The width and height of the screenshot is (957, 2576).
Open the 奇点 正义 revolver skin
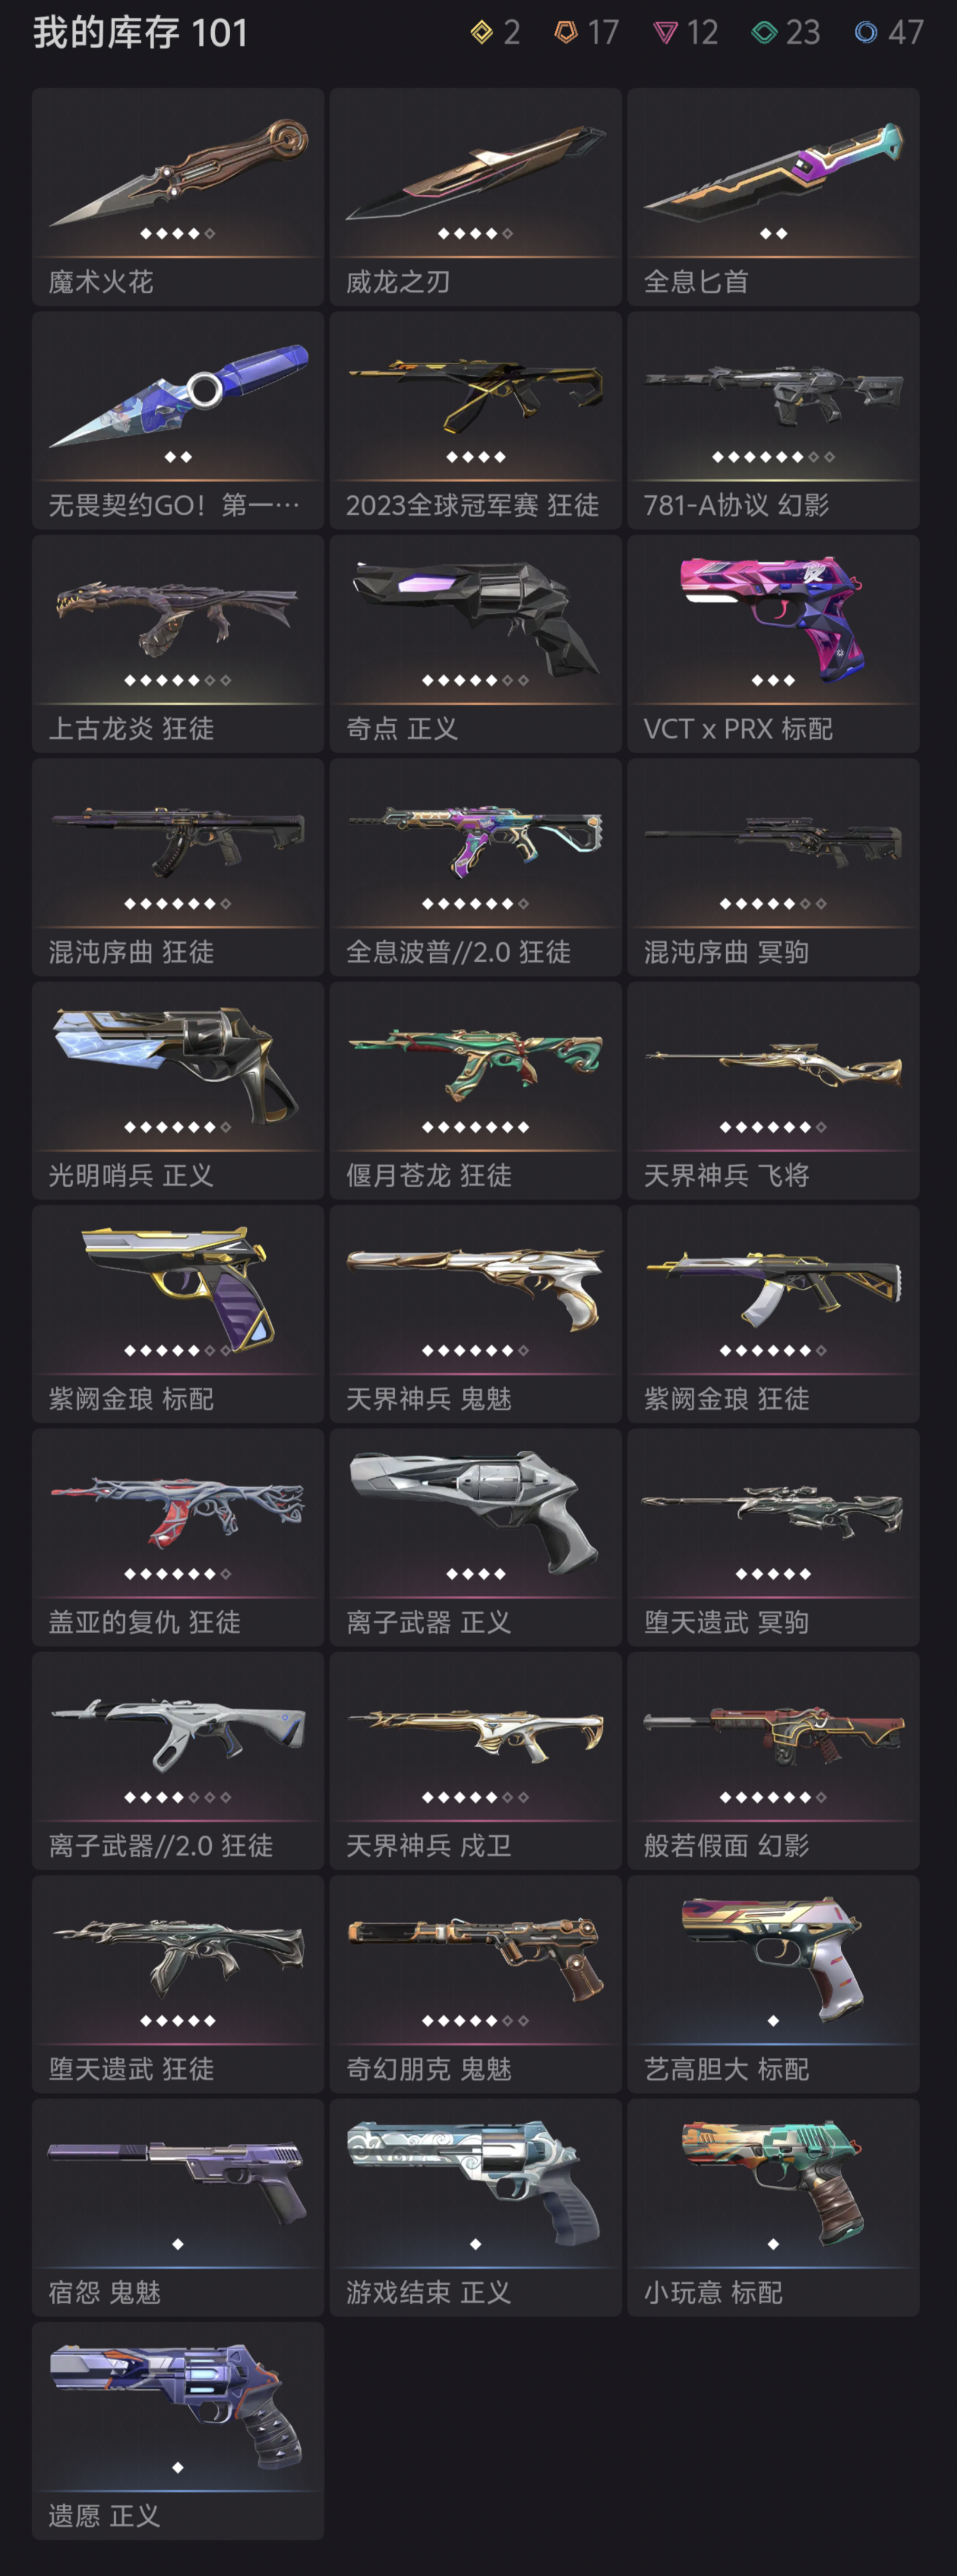[x=475, y=644]
